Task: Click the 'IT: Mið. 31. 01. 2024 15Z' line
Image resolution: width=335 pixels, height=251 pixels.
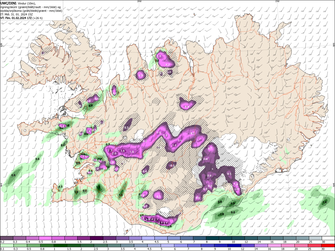Action: click(x=16, y=14)
